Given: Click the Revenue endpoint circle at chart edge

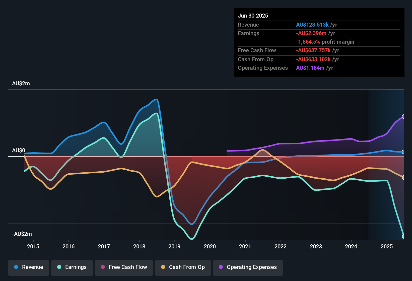Looking at the screenshot, I should point(403,152).
